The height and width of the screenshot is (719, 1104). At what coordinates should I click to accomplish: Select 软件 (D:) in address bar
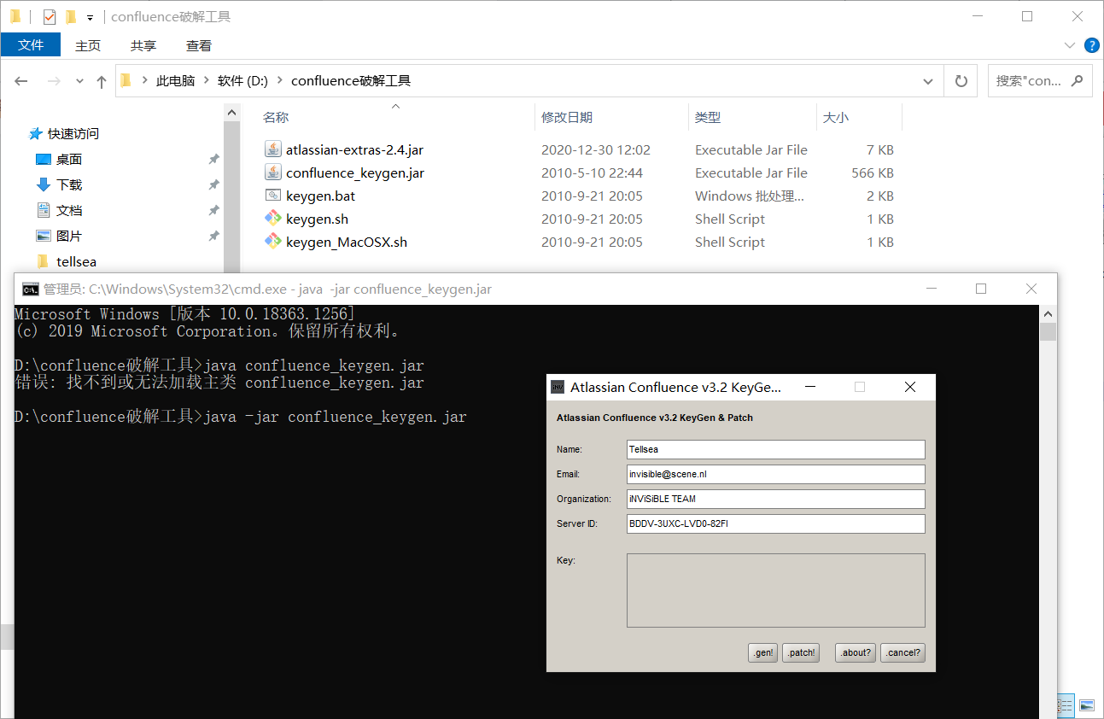[242, 80]
